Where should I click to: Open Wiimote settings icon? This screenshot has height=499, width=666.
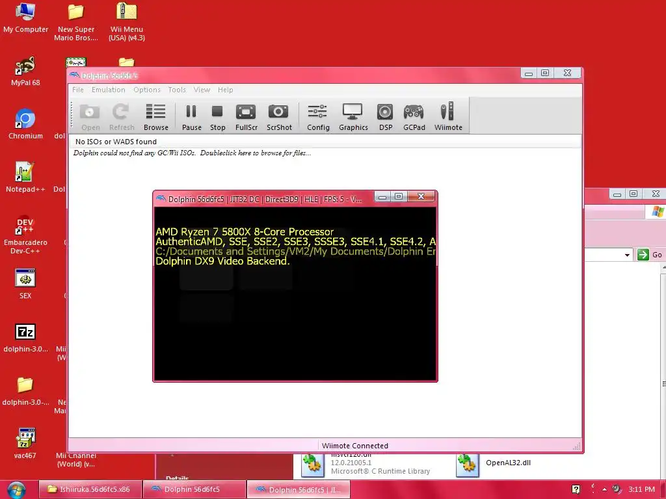pos(448,117)
